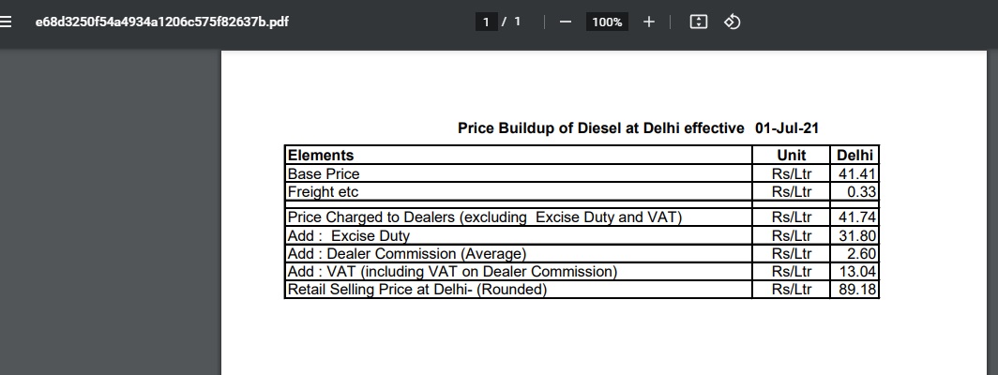Click the Delhi column header
This screenshot has height=375, width=998.
point(854,156)
